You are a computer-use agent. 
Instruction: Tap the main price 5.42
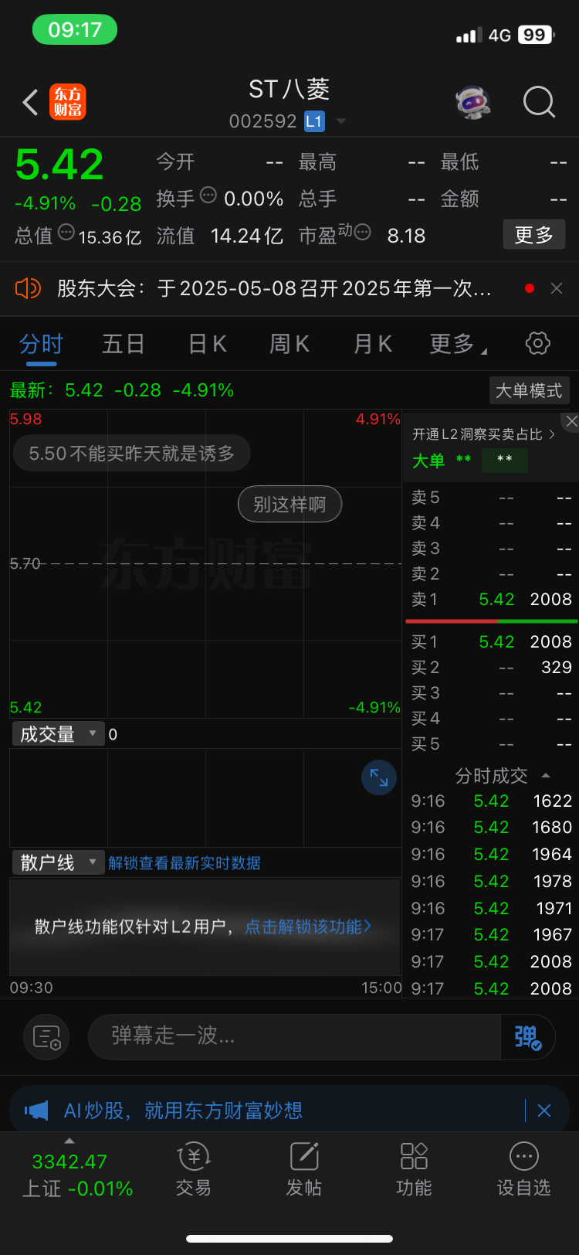(59, 164)
